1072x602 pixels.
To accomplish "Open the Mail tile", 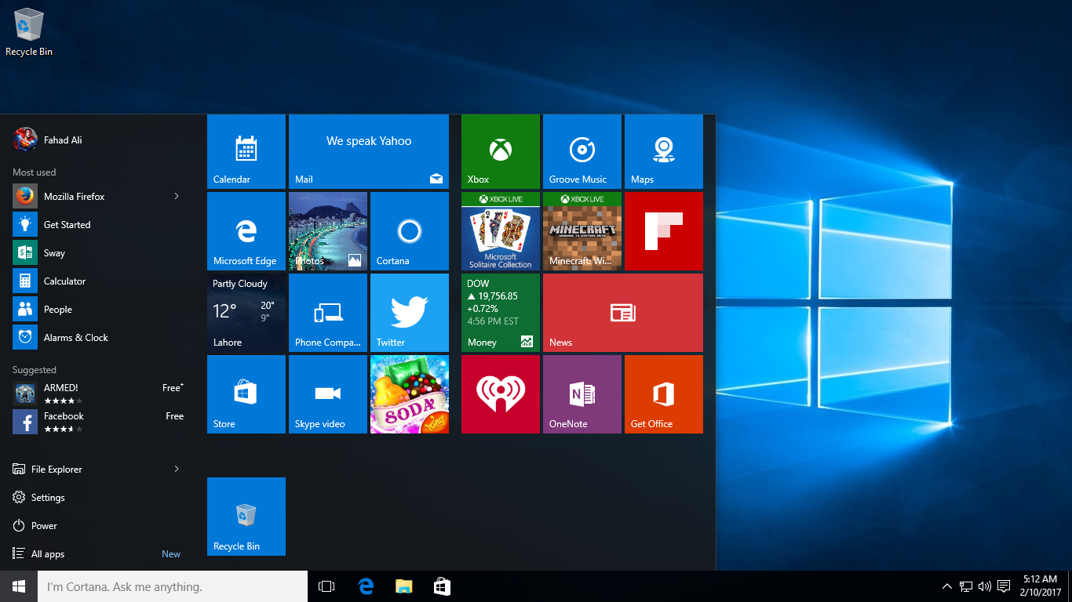I will tap(369, 151).
